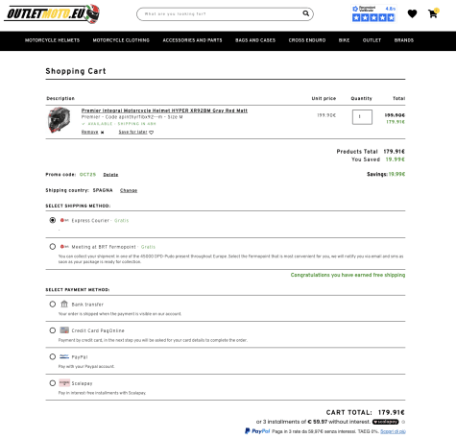Click the Save for later heart icon

[152, 133]
